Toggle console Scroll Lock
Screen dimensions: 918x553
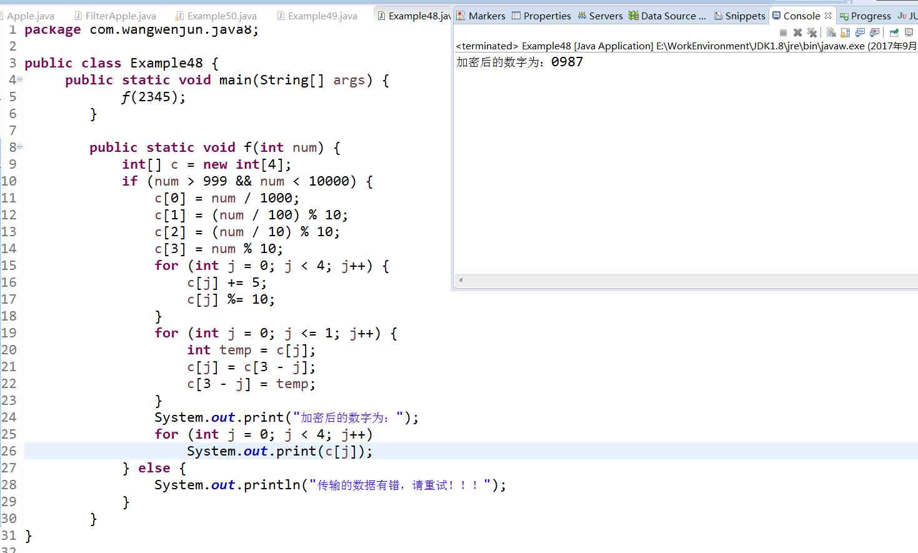click(x=845, y=32)
